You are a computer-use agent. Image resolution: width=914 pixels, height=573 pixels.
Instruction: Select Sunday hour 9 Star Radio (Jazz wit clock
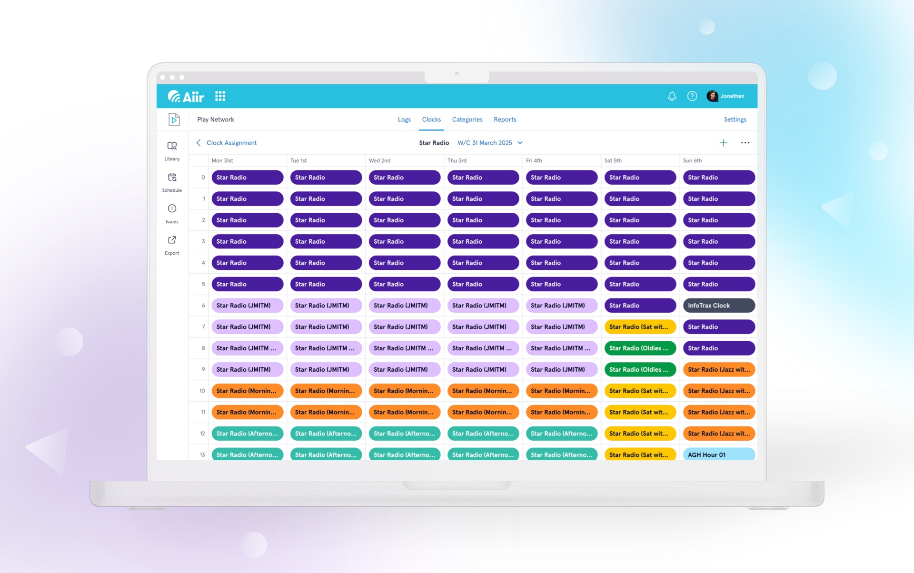click(x=719, y=369)
